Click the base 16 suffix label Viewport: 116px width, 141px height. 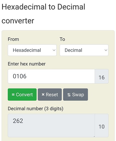tap(102, 76)
